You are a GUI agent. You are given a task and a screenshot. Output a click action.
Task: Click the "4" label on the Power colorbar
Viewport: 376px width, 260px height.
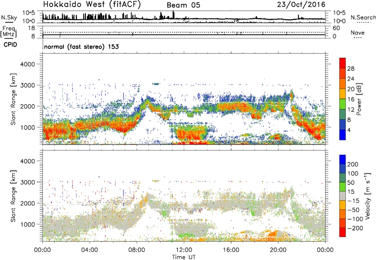point(349,130)
